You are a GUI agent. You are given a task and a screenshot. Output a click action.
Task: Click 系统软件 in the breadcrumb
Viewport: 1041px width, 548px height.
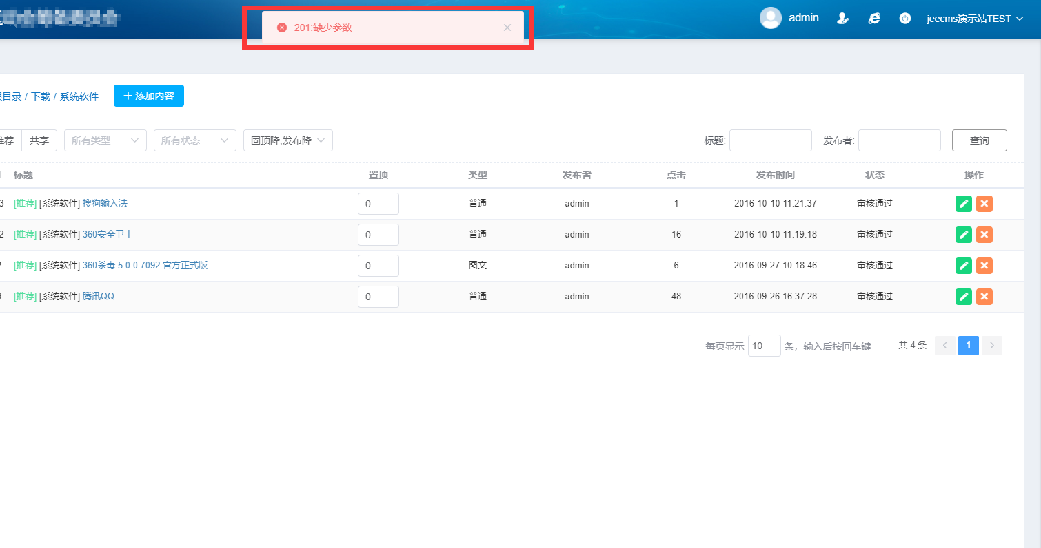[79, 96]
